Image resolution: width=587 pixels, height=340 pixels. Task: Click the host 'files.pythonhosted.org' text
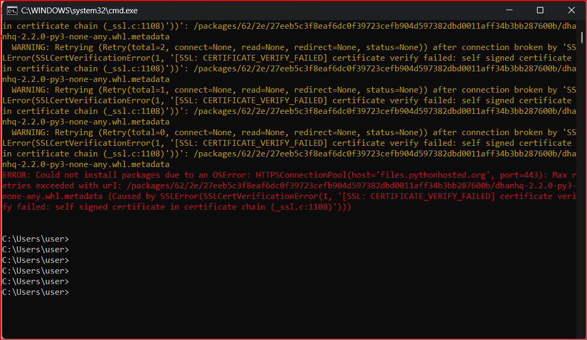[x=433, y=175]
